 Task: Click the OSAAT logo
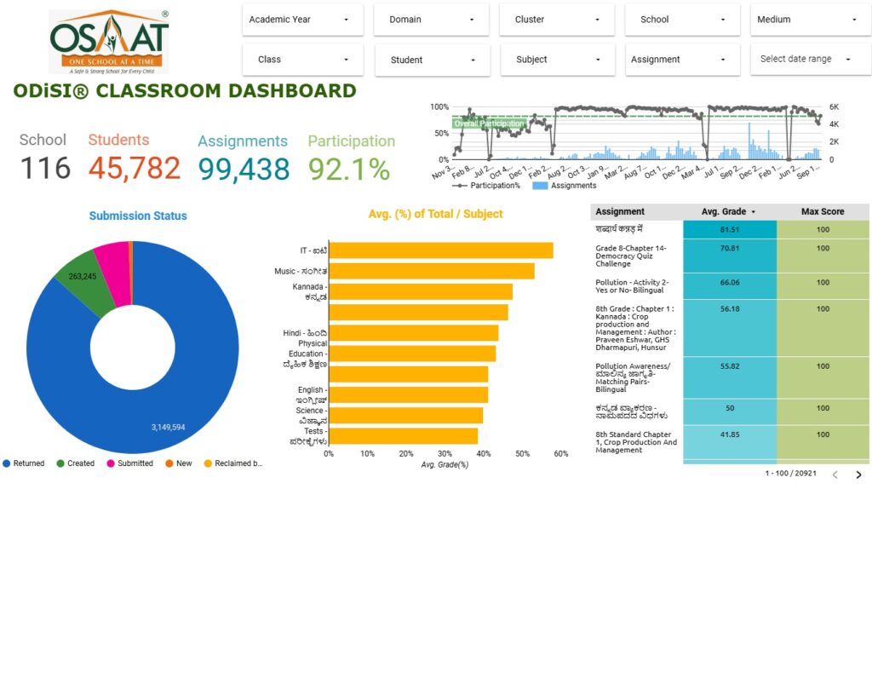point(109,41)
